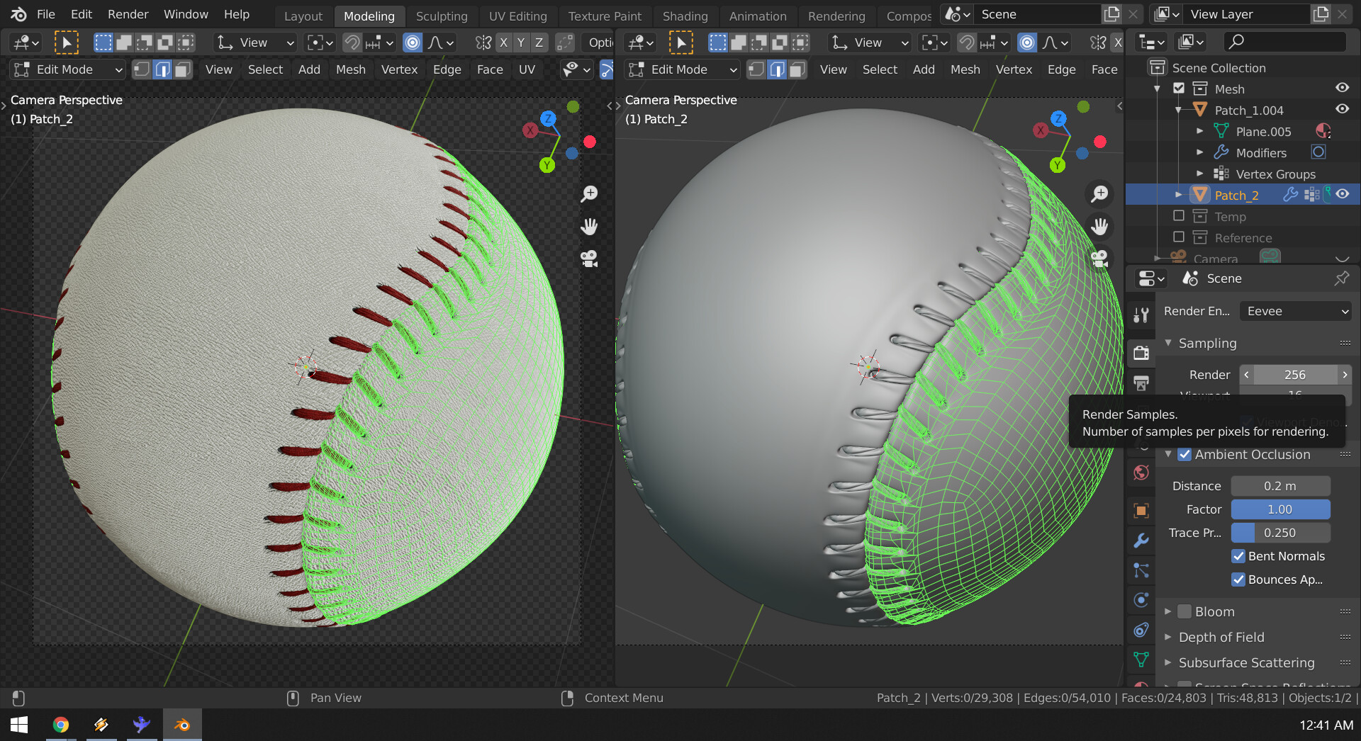Toggle the proportional editing circle icon
Image resolution: width=1361 pixels, height=741 pixels.
coord(413,43)
